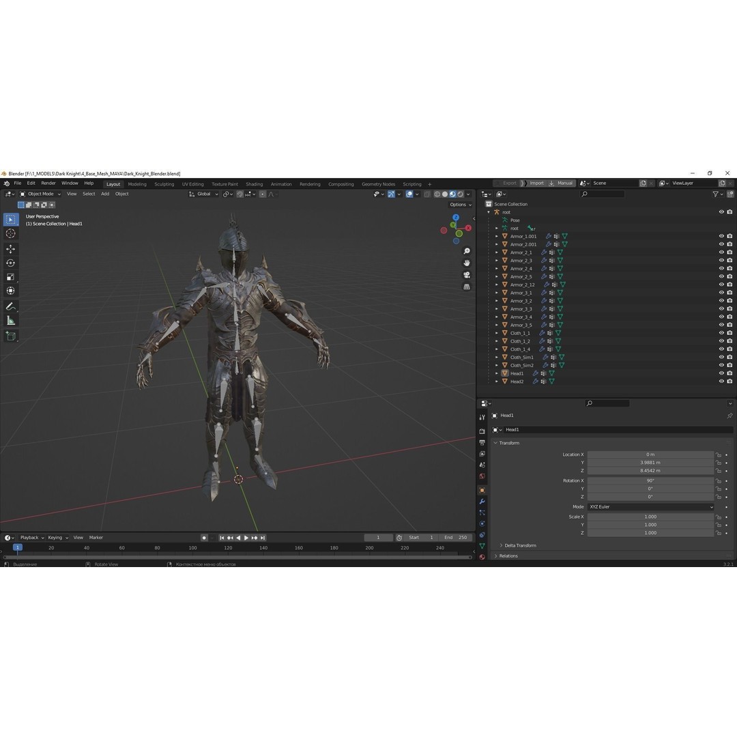737x737 pixels.
Task: Switch to the Sculpting workspace tab
Action: (x=164, y=184)
